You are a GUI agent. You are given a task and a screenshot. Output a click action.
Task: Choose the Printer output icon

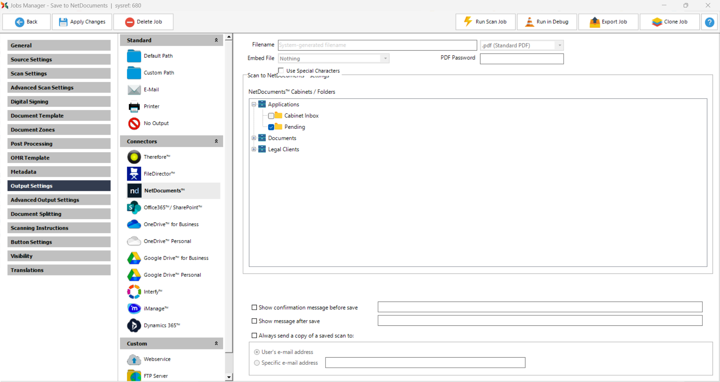coord(134,107)
